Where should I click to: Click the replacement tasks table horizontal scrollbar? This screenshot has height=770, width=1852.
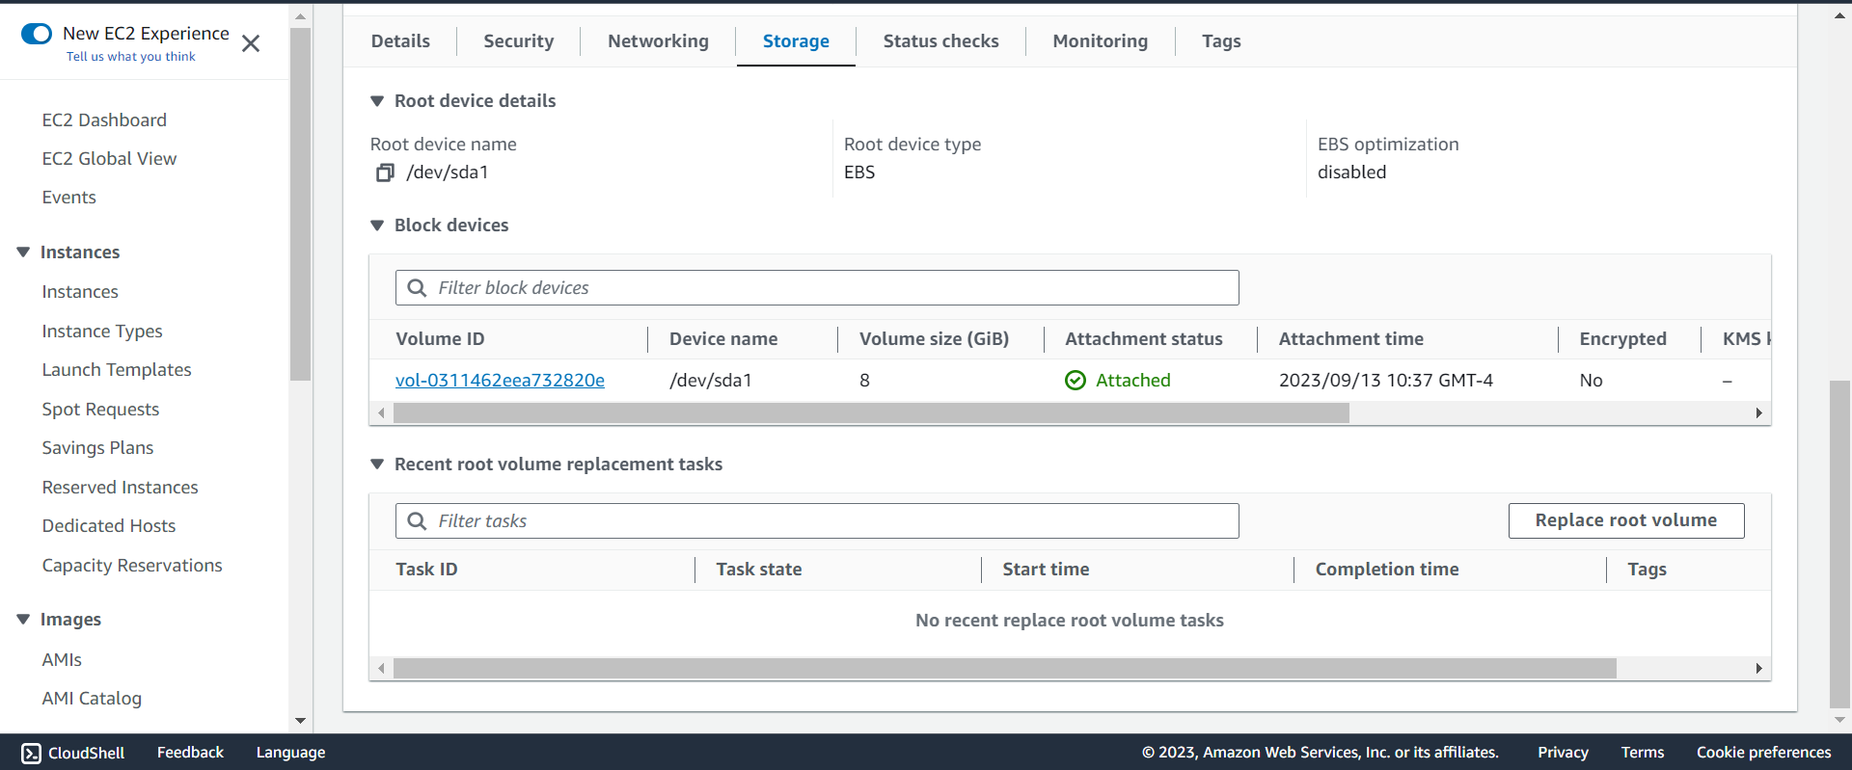pos(1005,669)
